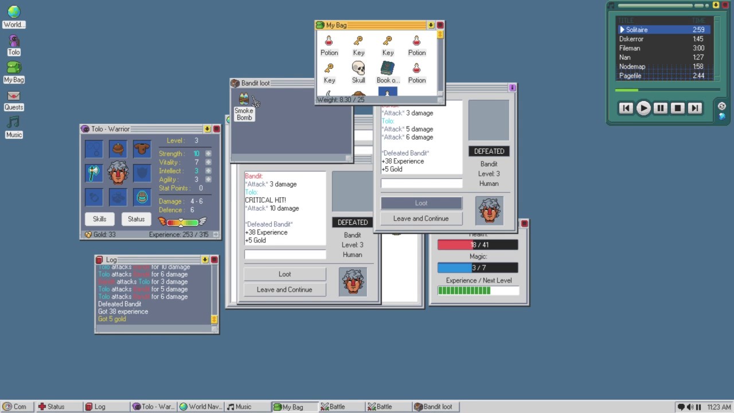This screenshot has height=413, width=734.
Task: Open the Tolo character desktop icon
Action: 14,45
